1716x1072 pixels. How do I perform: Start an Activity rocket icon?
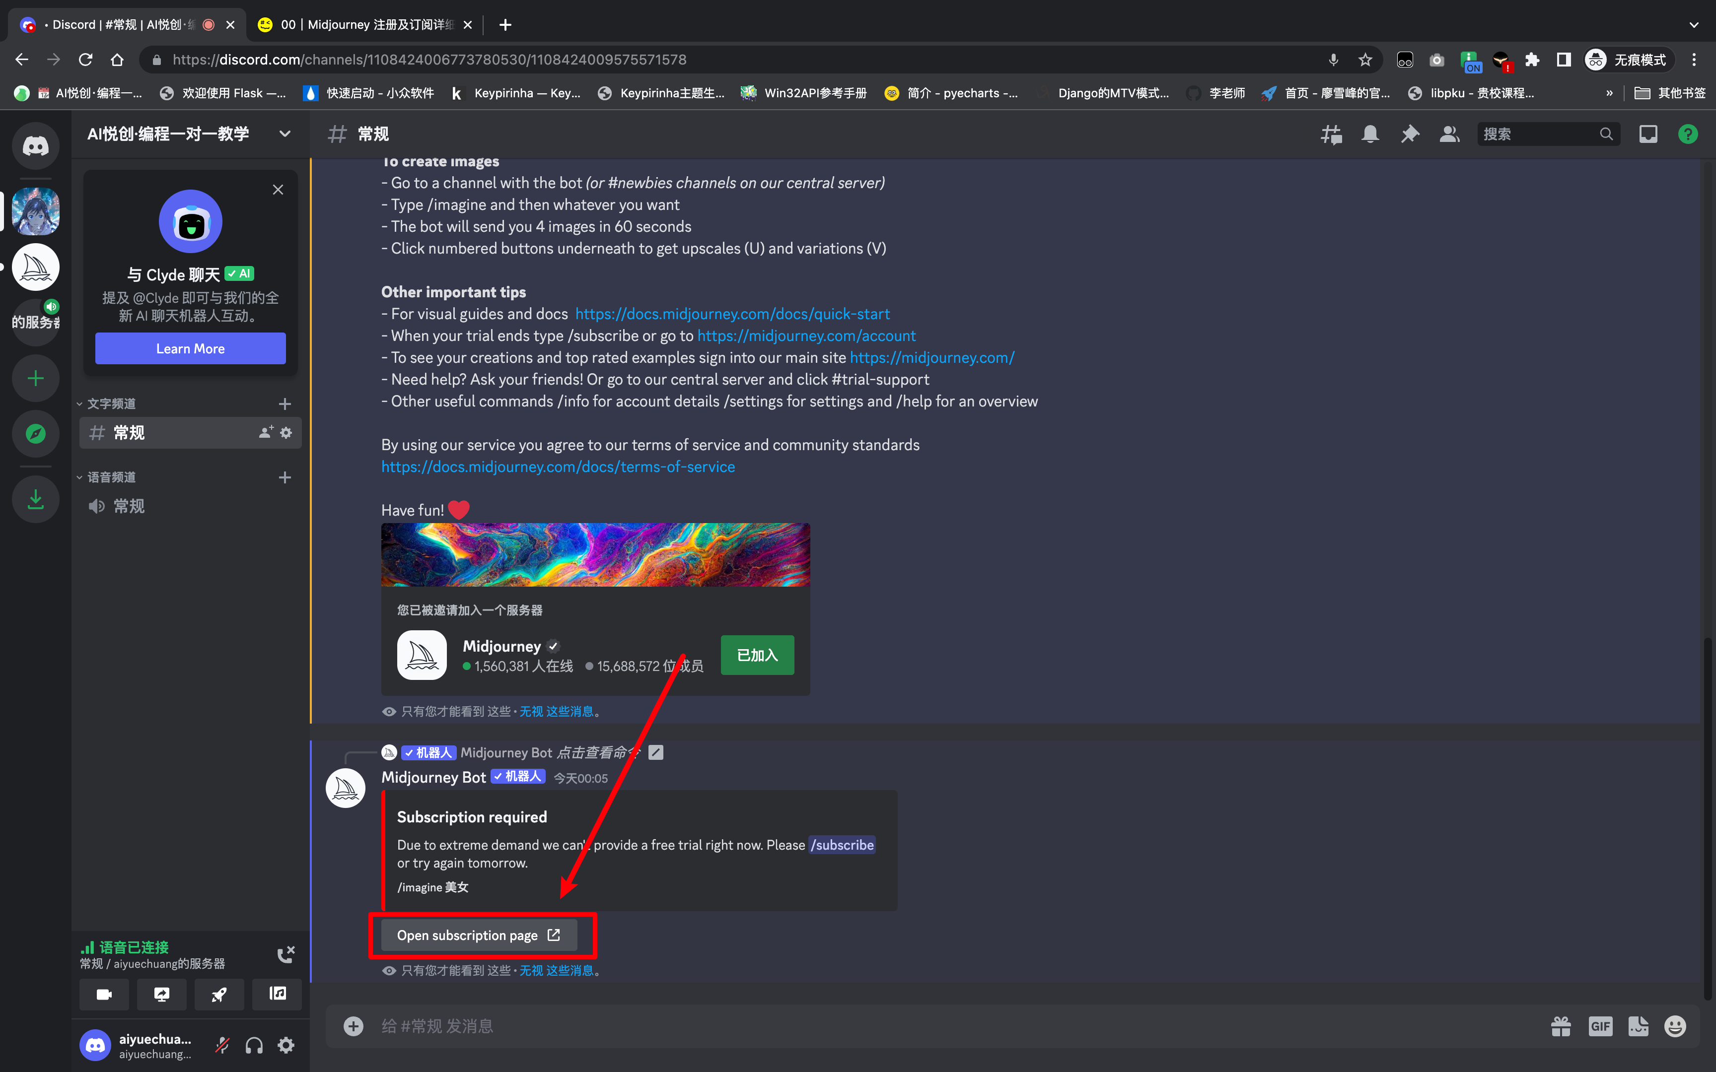pyautogui.click(x=219, y=994)
